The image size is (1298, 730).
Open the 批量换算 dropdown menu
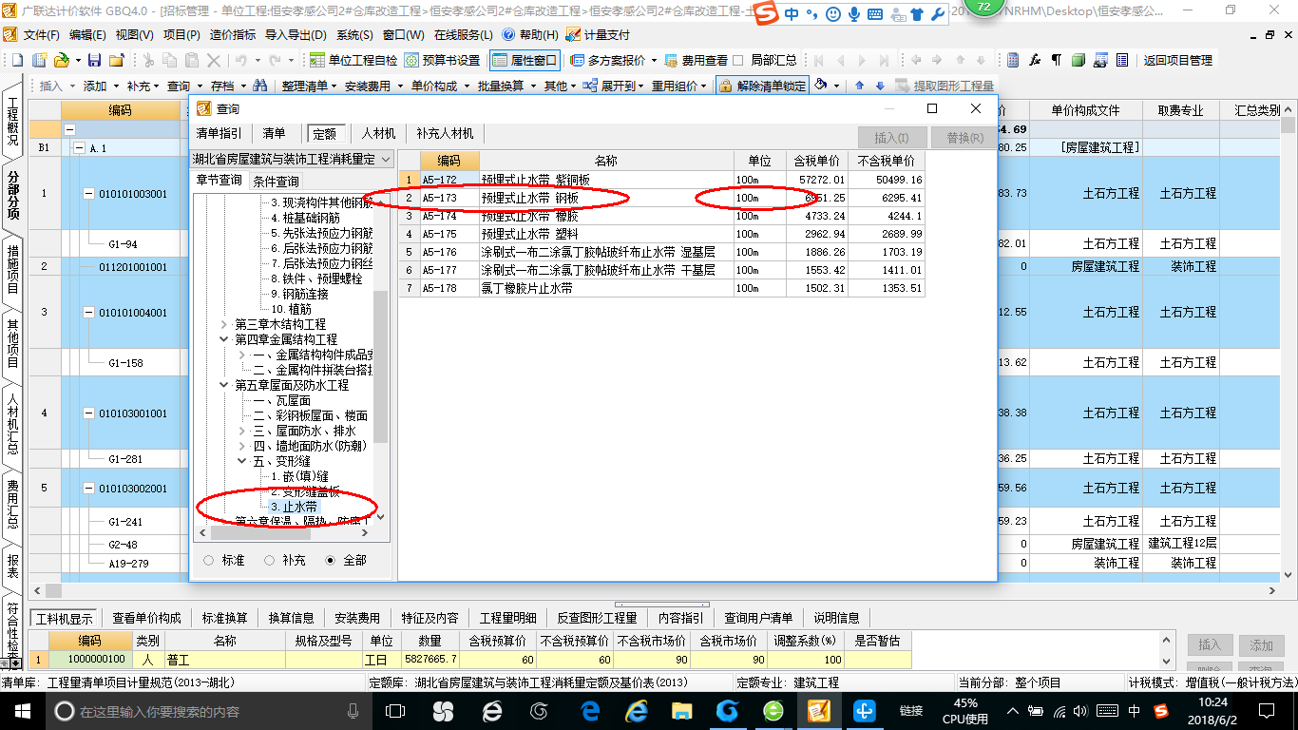click(506, 86)
